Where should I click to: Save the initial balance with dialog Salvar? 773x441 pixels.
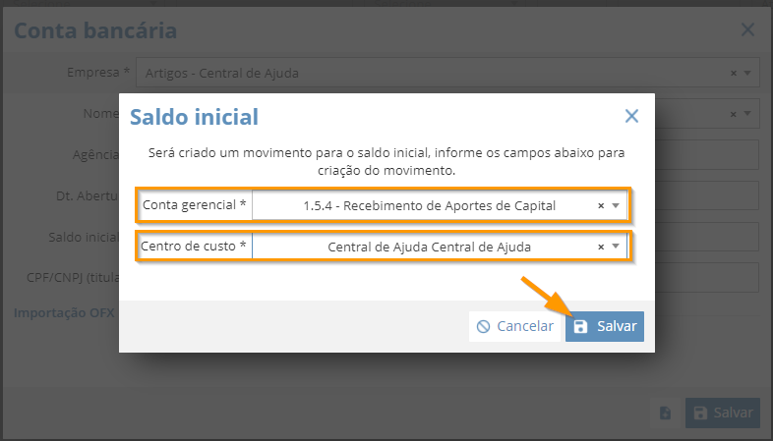605,326
